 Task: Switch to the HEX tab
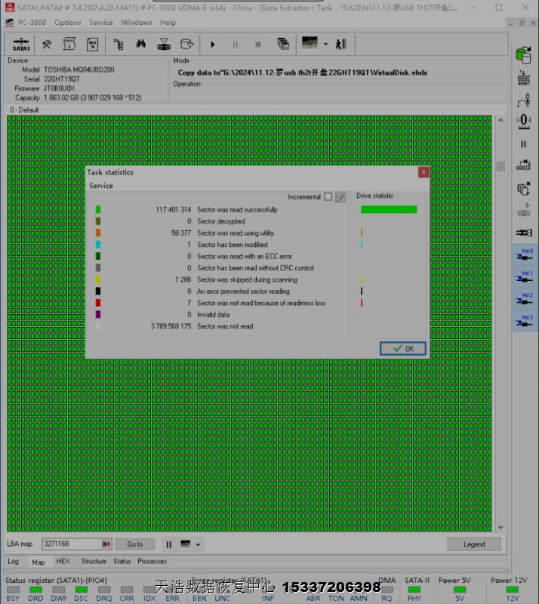pos(63,562)
